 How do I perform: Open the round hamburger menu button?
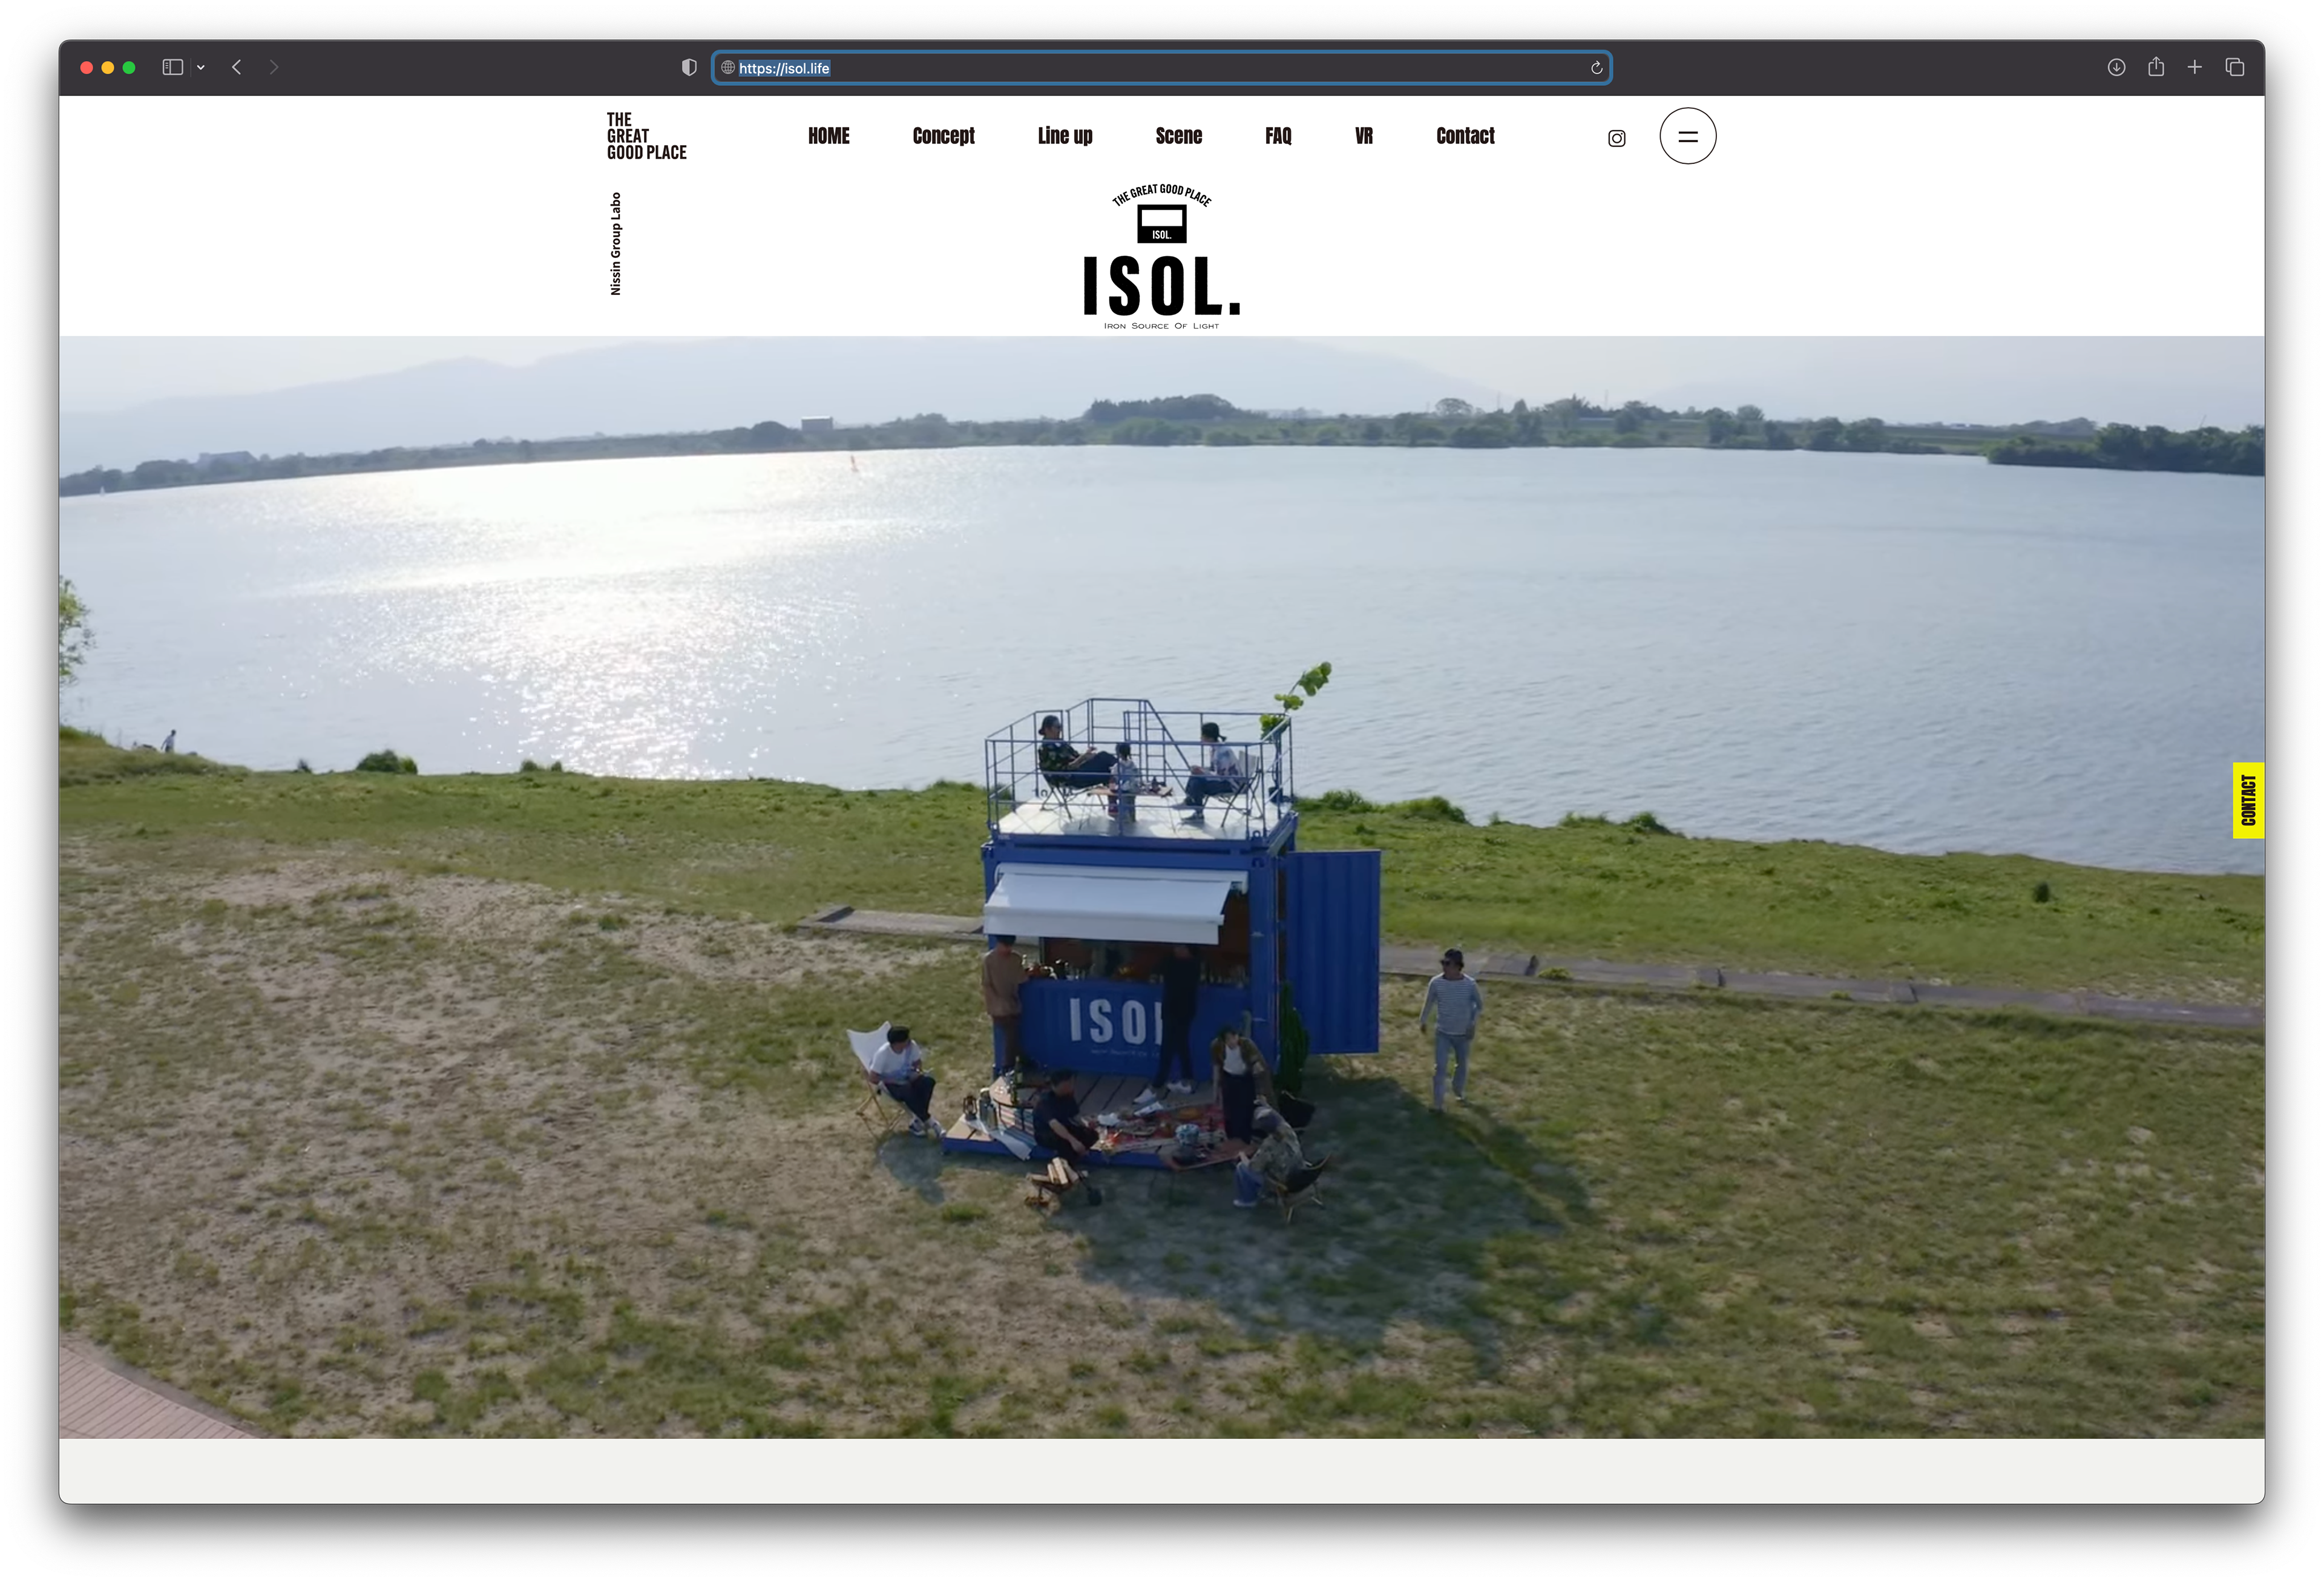1687,136
